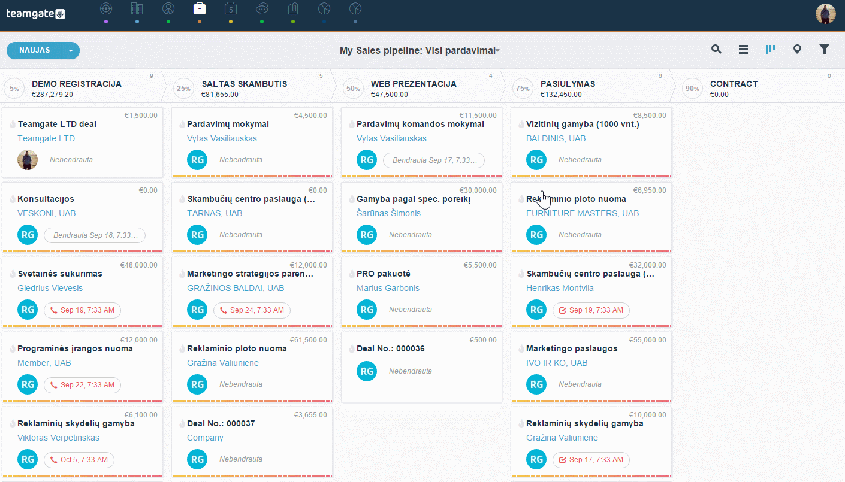Click the Sep 24, 7:33 AM call pill
845x482 pixels.
click(x=252, y=310)
